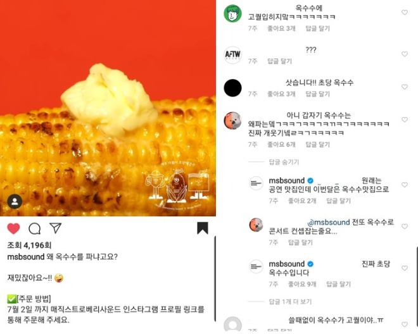Click the caption area scrollbar

[215, 278]
